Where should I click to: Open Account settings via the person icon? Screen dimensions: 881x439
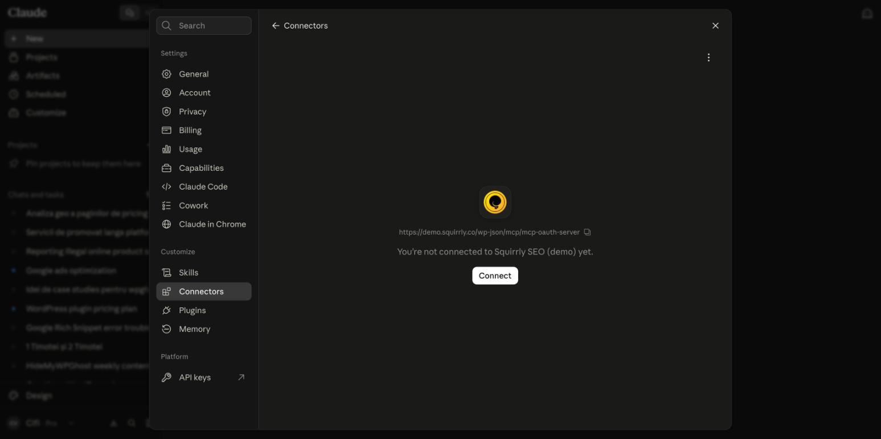(166, 93)
